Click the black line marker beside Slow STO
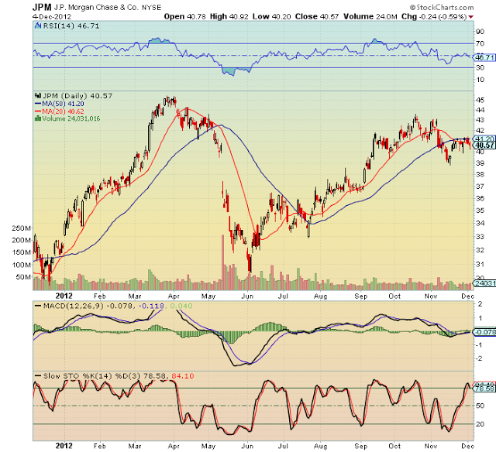Screen dimensions: 496x452 38,376
